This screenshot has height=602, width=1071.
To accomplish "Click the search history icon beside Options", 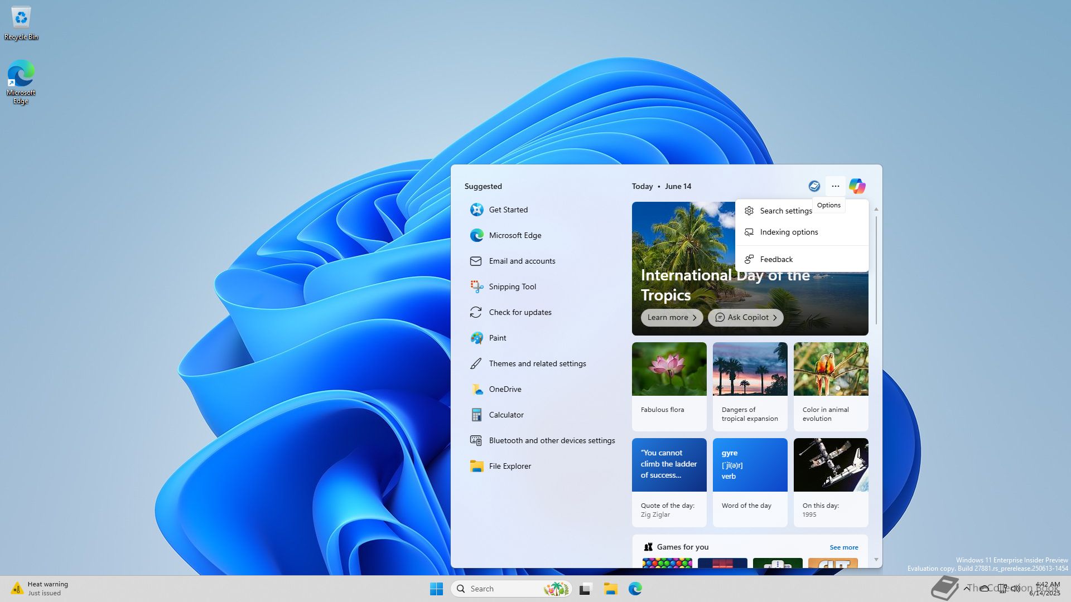I will 814,186.
